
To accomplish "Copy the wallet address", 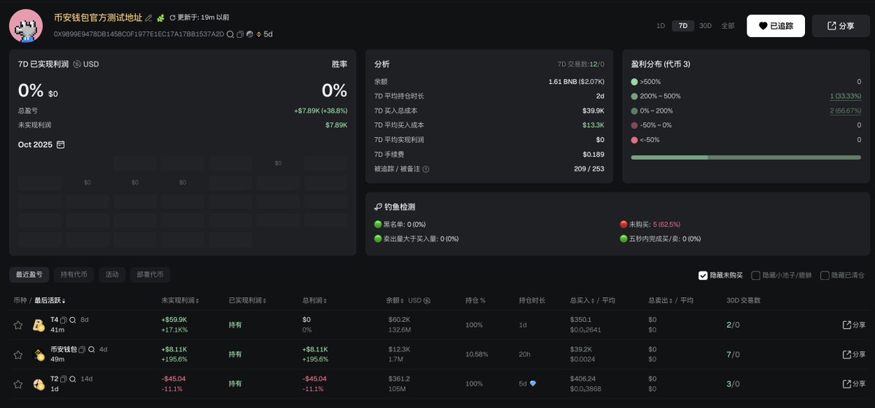I will click(240, 34).
